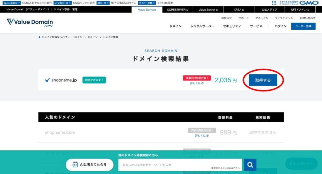Click the 取得する button for shopname.jp

(x=263, y=80)
